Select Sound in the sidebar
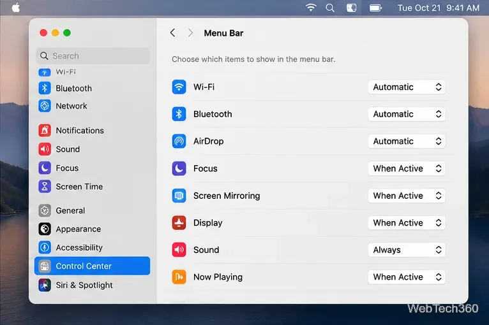 (93, 149)
